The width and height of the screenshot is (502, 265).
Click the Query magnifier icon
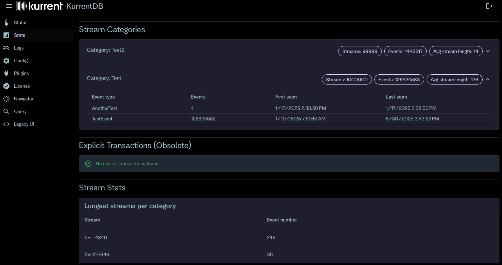coord(6,112)
